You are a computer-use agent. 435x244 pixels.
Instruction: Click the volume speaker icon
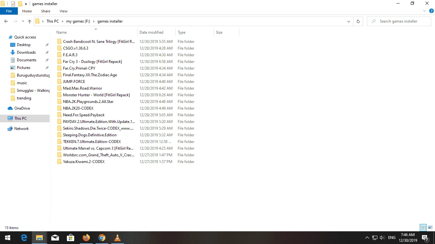click(x=382, y=238)
